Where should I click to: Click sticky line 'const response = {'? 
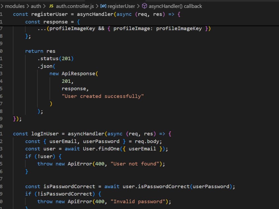(52, 22)
